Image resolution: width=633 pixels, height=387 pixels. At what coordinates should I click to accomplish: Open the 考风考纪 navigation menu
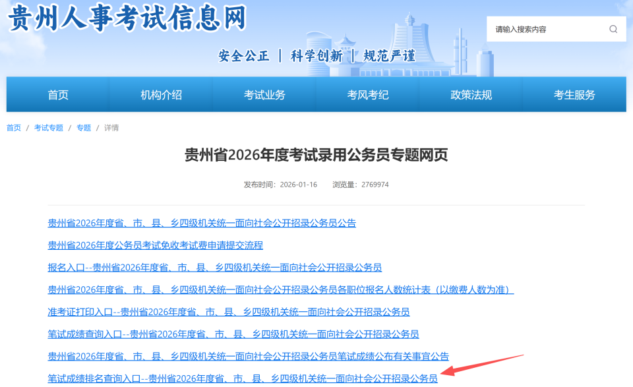368,94
